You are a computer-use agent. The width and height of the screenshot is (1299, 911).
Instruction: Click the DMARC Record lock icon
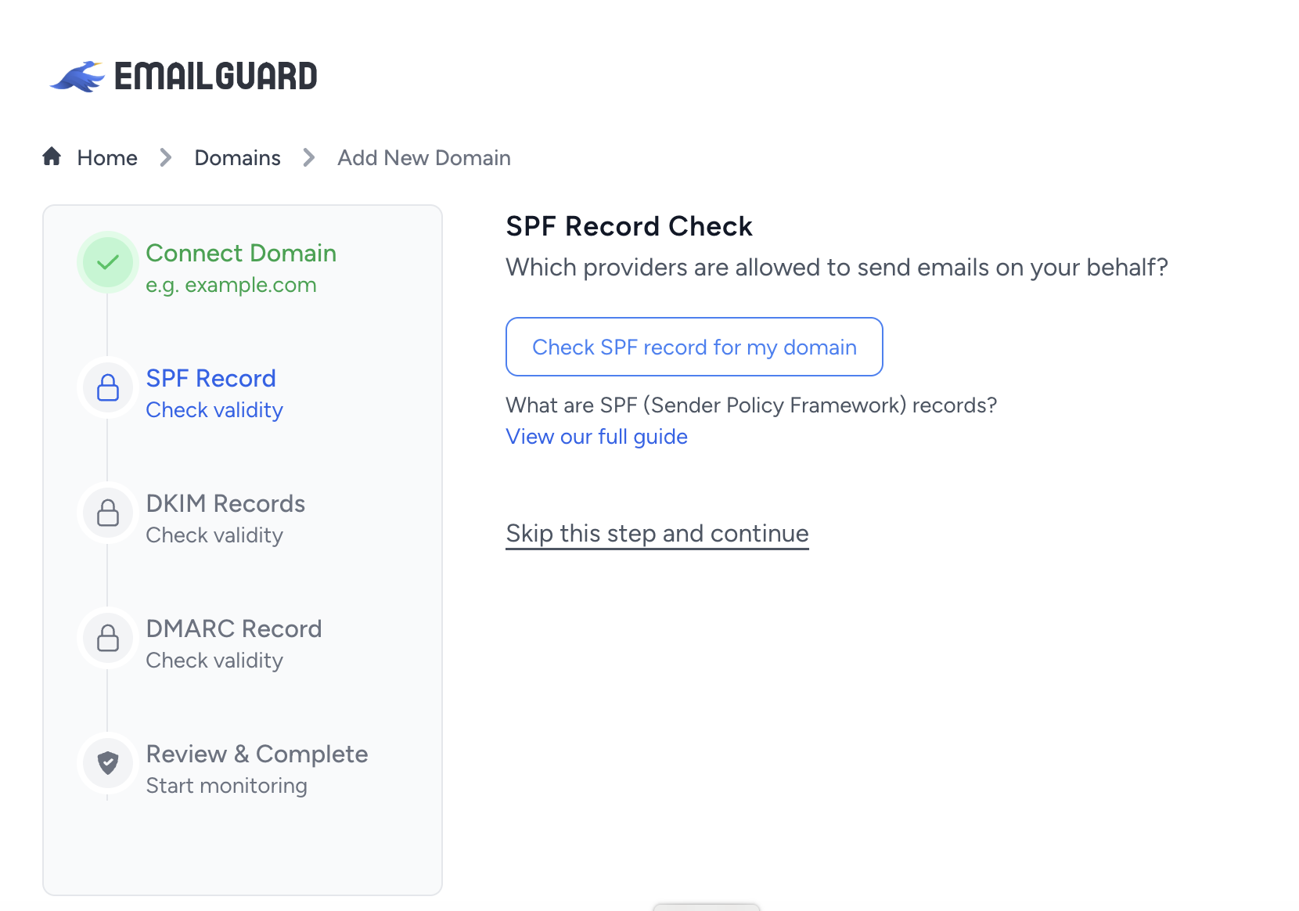pos(108,638)
